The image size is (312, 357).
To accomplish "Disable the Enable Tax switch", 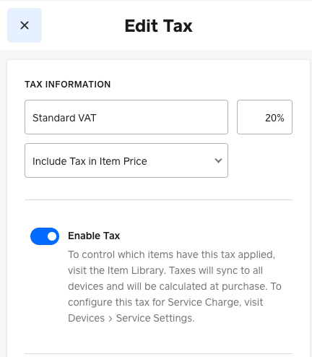I will tap(45, 236).
